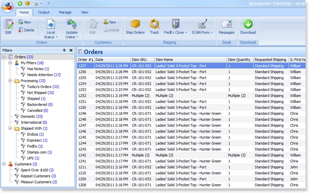This screenshot has height=196, width=313.
Task: Select the FedEx filter
Action: pos(32,146)
